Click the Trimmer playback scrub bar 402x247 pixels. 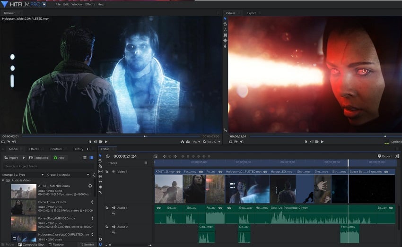click(x=111, y=136)
